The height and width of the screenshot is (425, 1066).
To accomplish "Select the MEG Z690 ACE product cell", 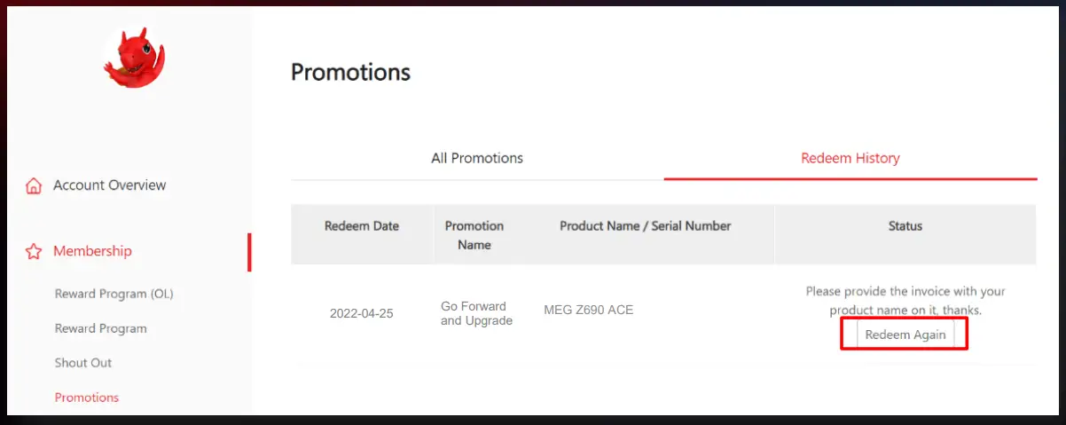I will (588, 311).
